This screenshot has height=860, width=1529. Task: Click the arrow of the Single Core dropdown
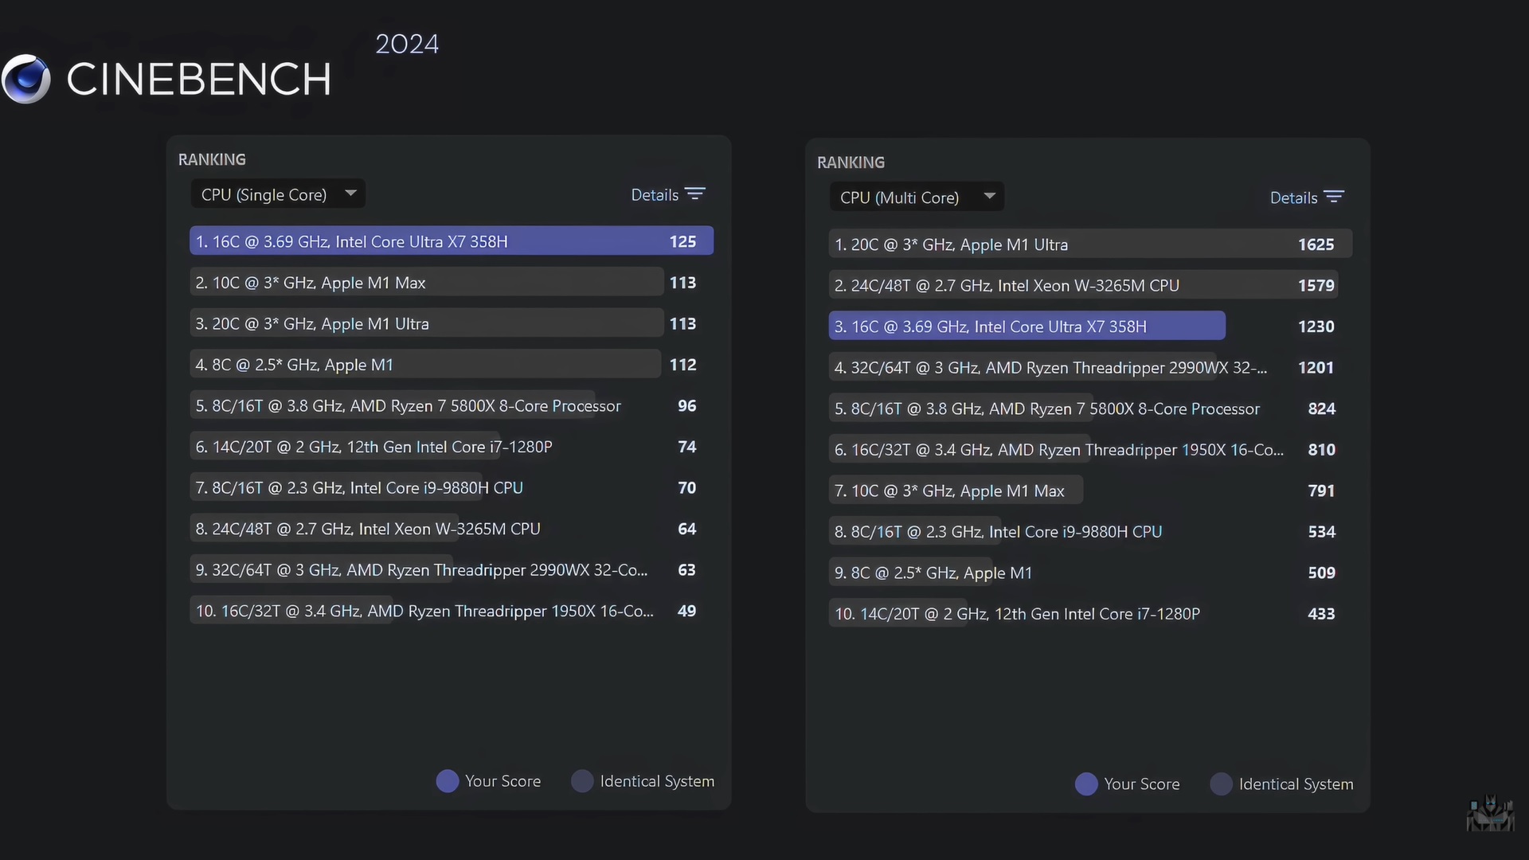(x=350, y=193)
